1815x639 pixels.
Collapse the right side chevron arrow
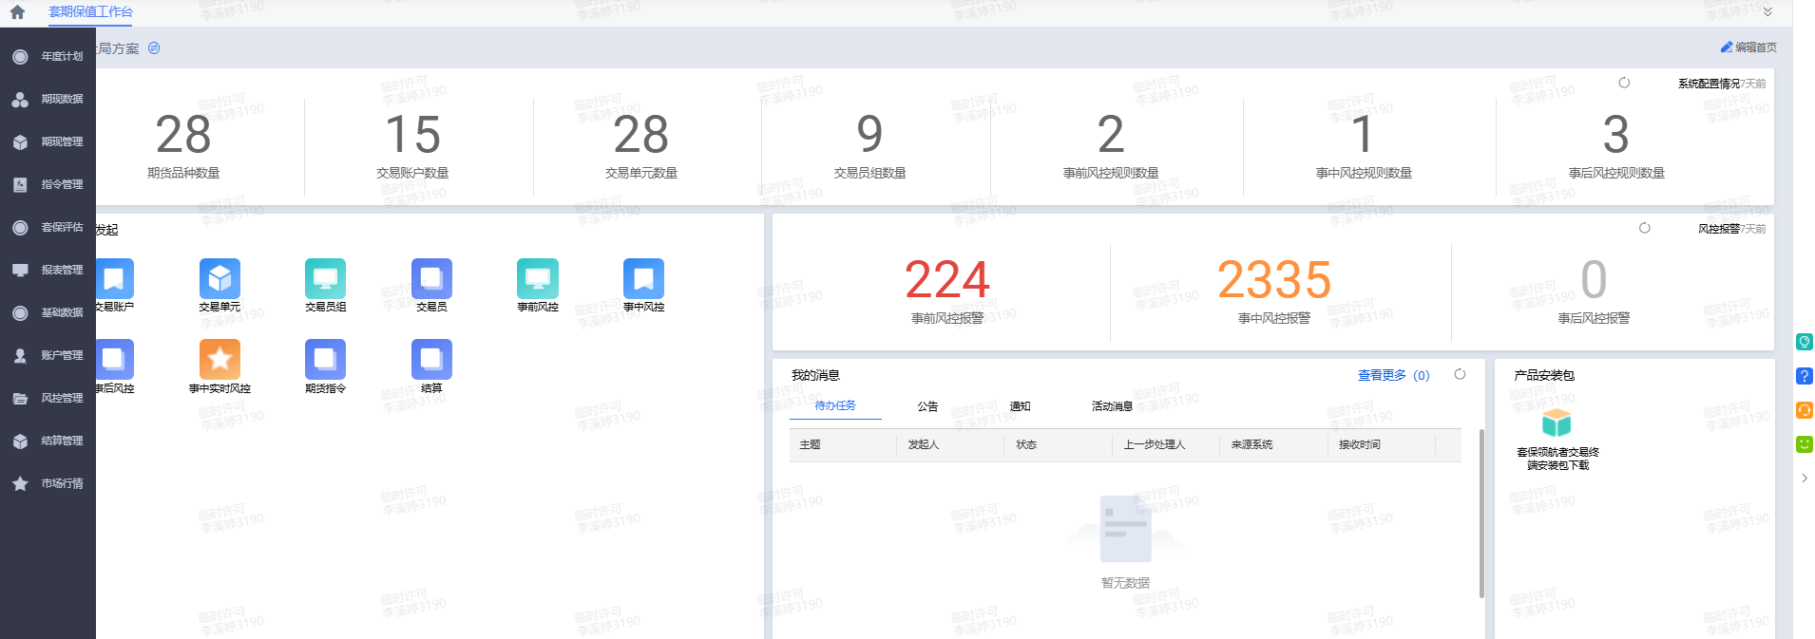coord(1805,479)
